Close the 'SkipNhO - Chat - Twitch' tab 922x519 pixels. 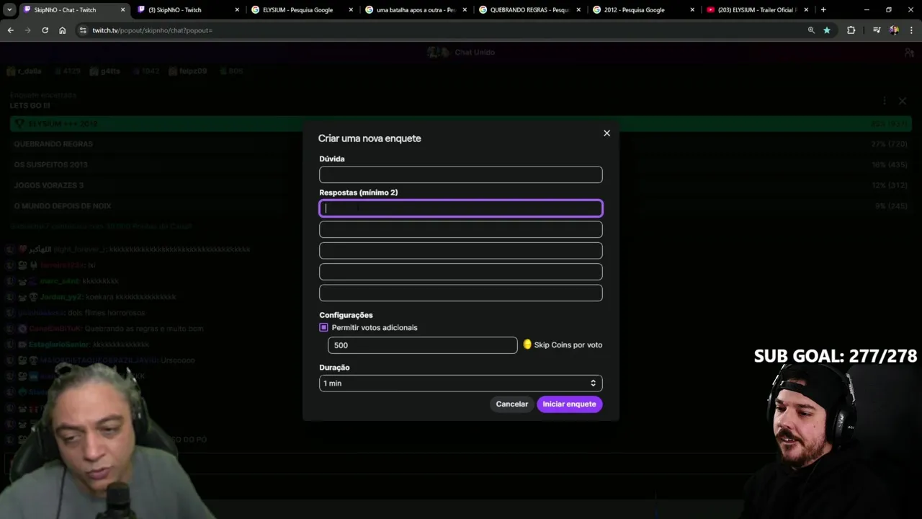pyautogui.click(x=122, y=10)
